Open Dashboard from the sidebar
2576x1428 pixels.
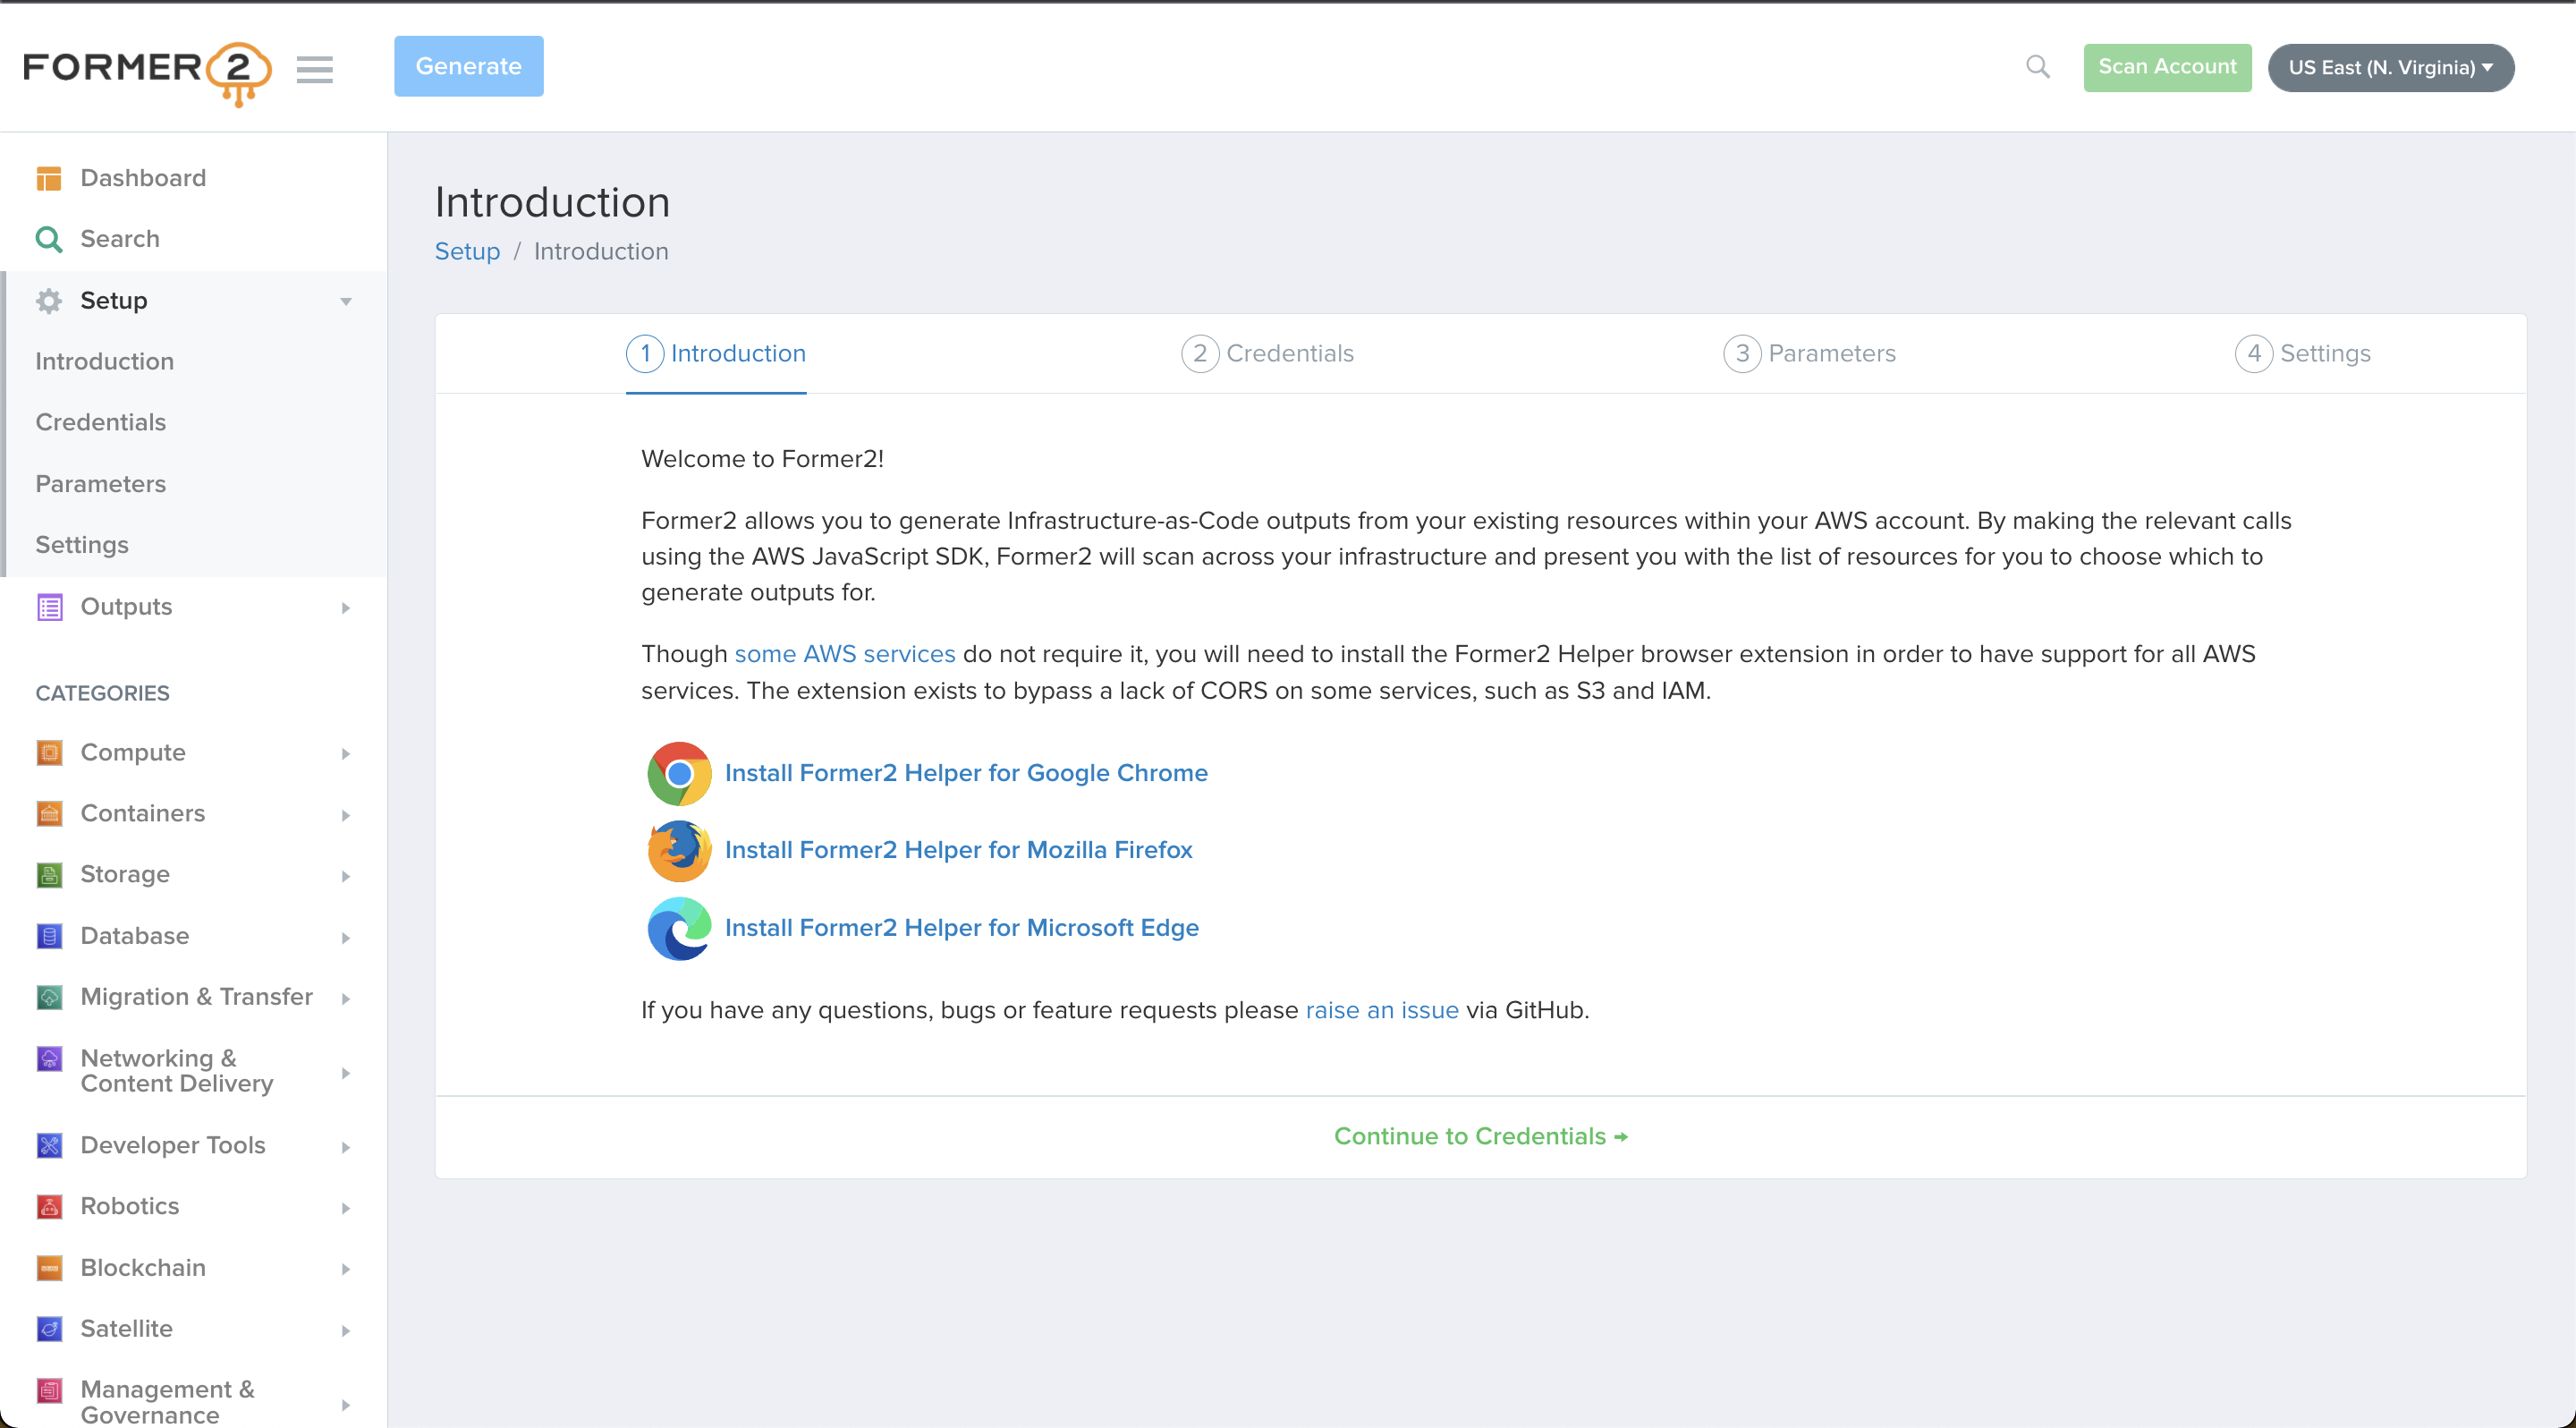click(143, 178)
